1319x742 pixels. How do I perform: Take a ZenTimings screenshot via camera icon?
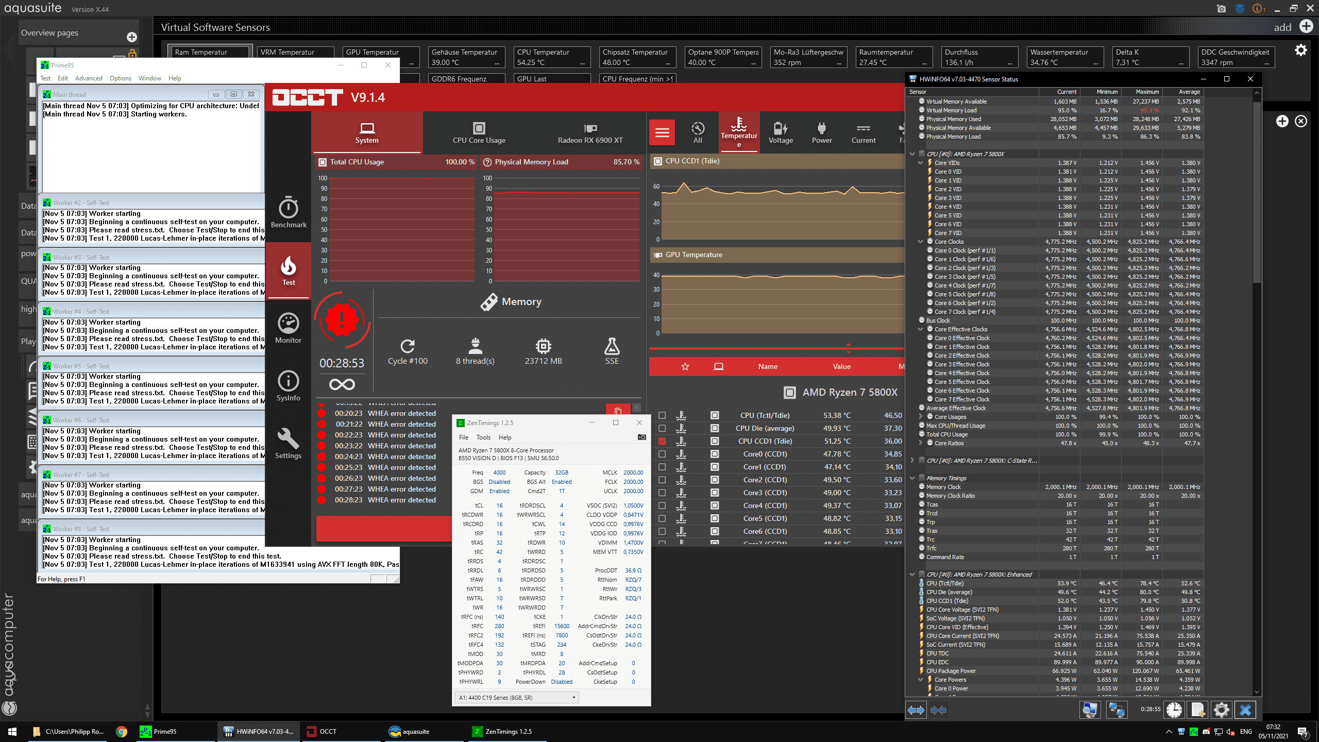point(641,437)
